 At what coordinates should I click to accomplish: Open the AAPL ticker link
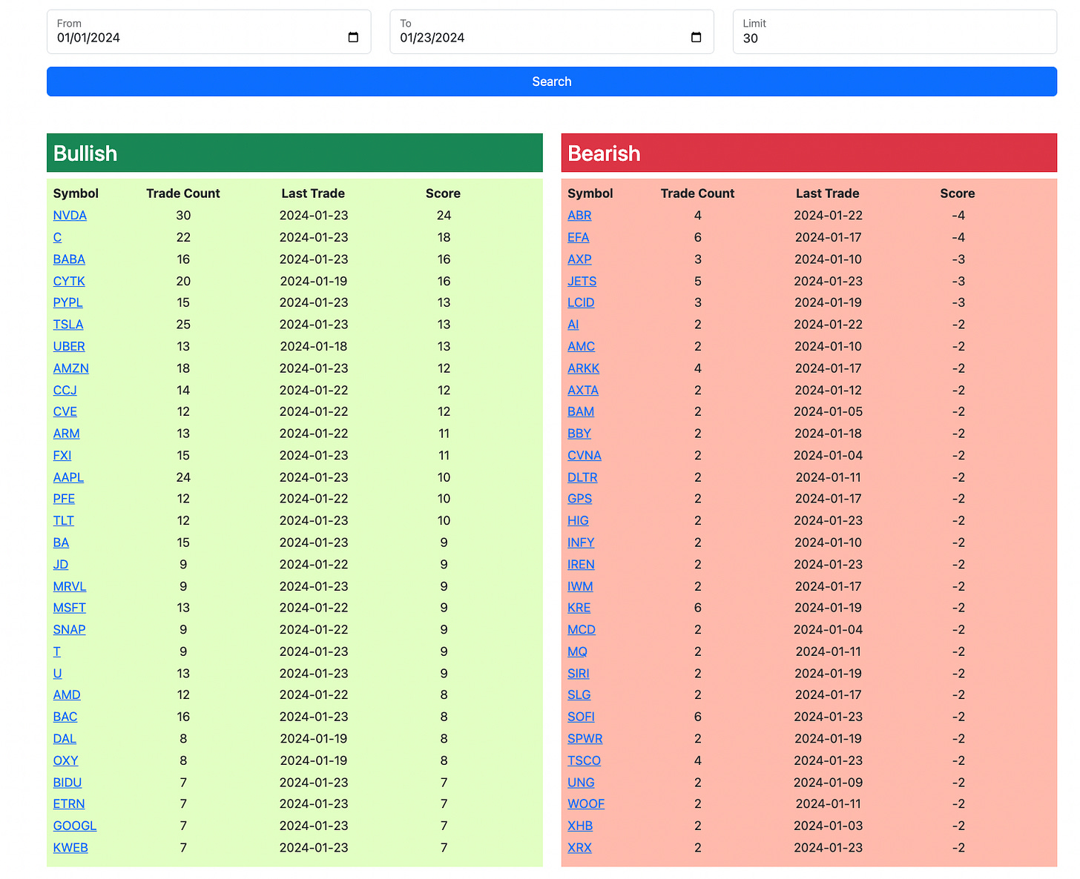[x=68, y=477]
